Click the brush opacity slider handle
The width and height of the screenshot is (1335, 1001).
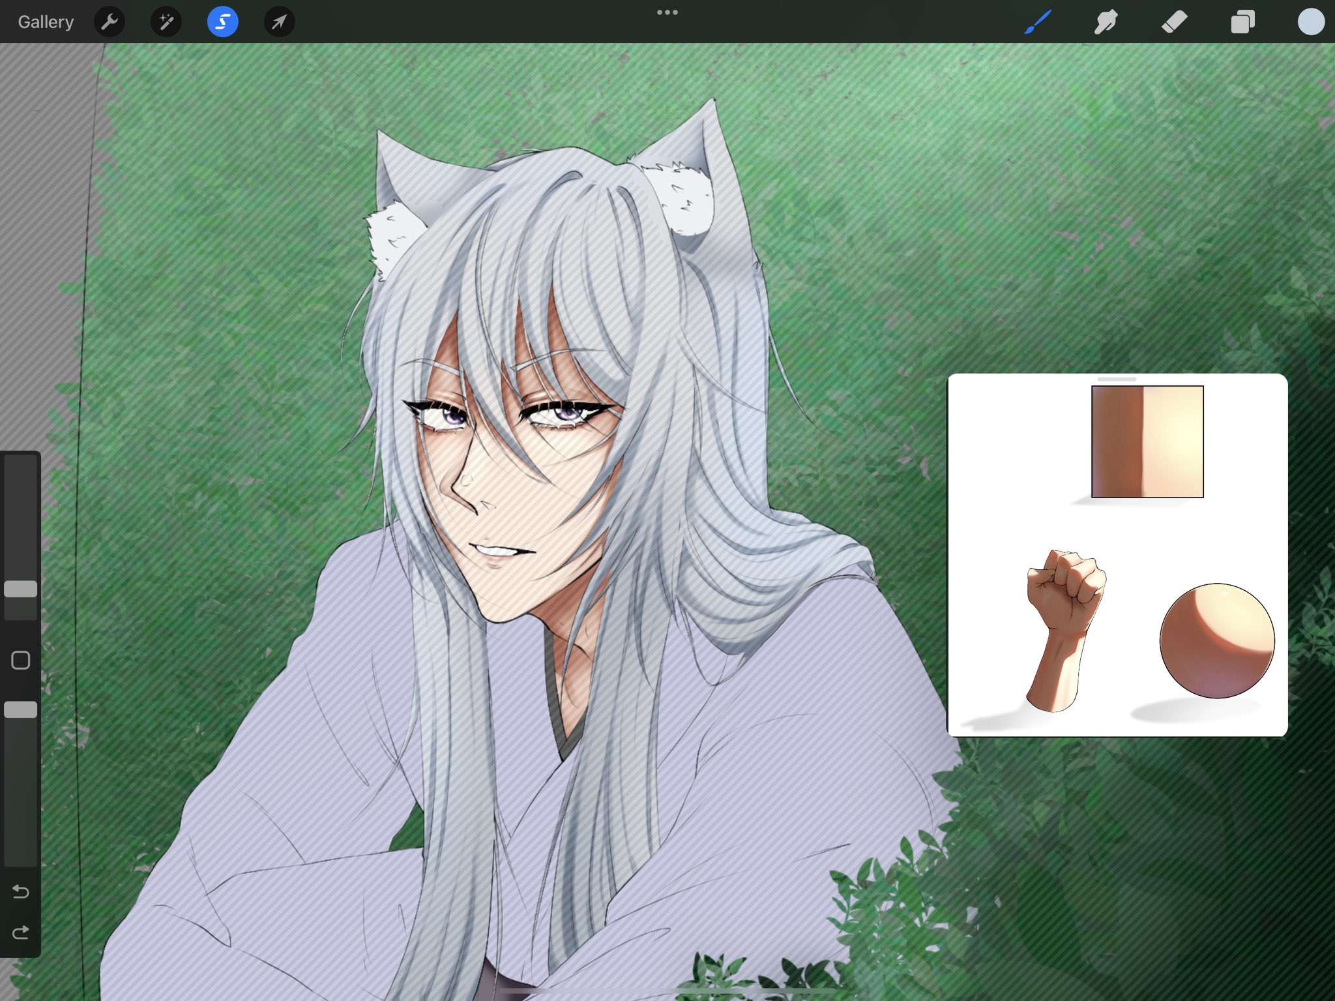(21, 710)
